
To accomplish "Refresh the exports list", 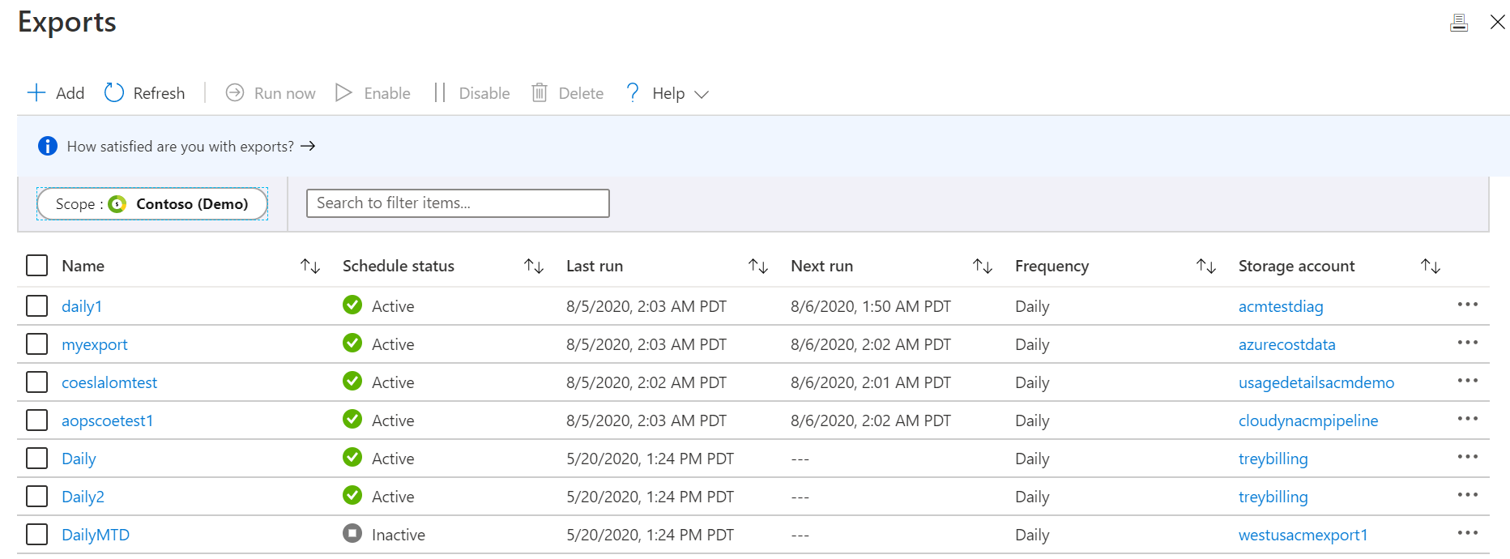I will coord(144,93).
